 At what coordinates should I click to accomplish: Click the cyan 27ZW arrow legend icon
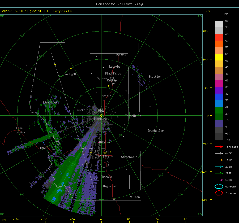(219, 167)
